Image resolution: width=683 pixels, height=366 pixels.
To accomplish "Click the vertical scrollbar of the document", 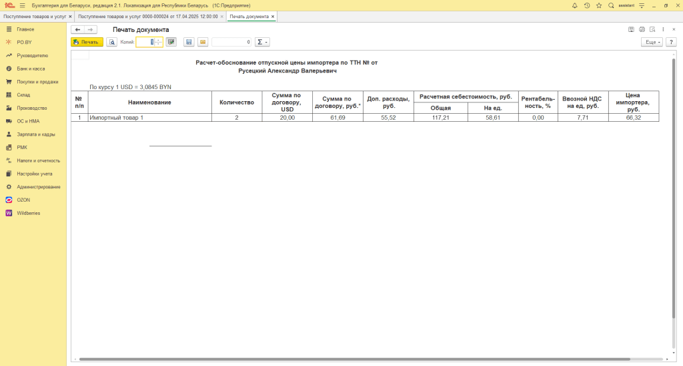I will [674, 187].
